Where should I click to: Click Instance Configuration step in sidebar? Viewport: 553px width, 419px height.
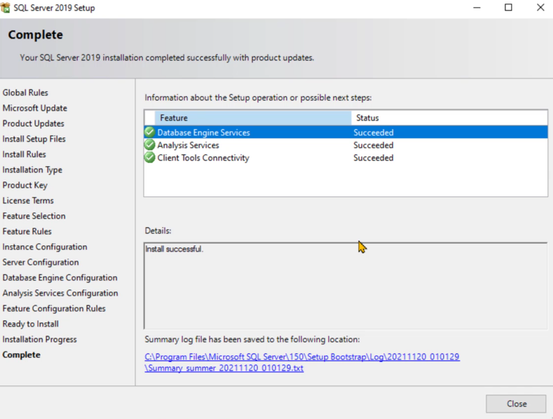click(45, 247)
